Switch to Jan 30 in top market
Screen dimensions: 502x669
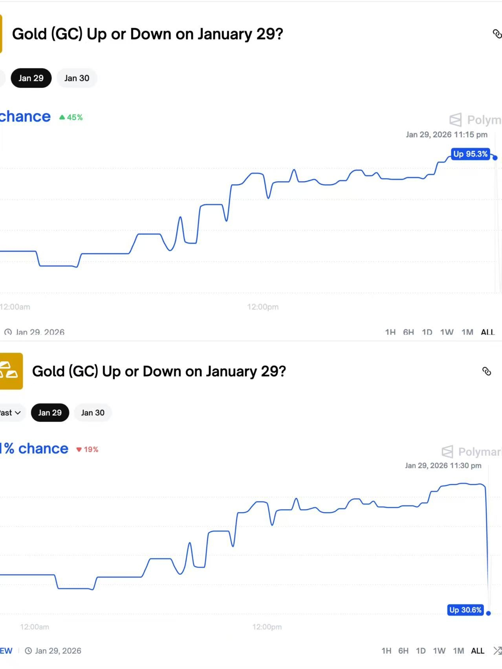[x=77, y=78]
